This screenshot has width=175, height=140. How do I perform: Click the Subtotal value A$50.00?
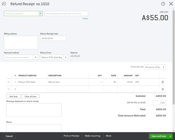coord(161,96)
